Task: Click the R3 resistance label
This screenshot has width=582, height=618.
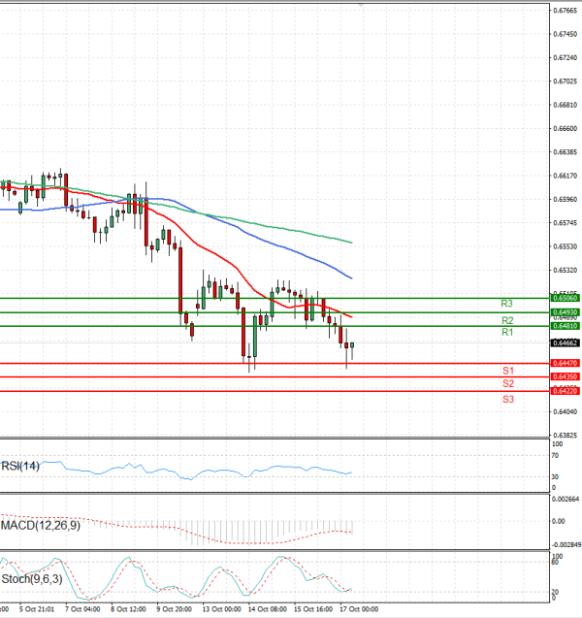Action: pyautogui.click(x=506, y=304)
